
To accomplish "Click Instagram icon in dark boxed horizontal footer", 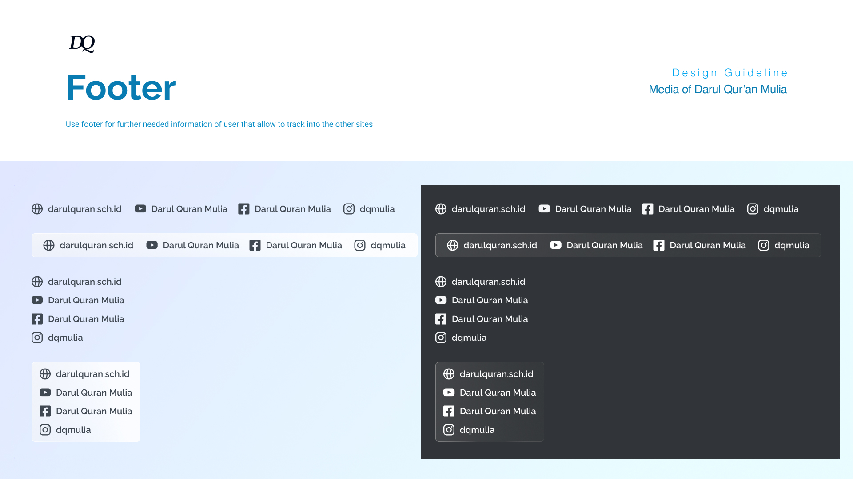I will click(x=763, y=245).
